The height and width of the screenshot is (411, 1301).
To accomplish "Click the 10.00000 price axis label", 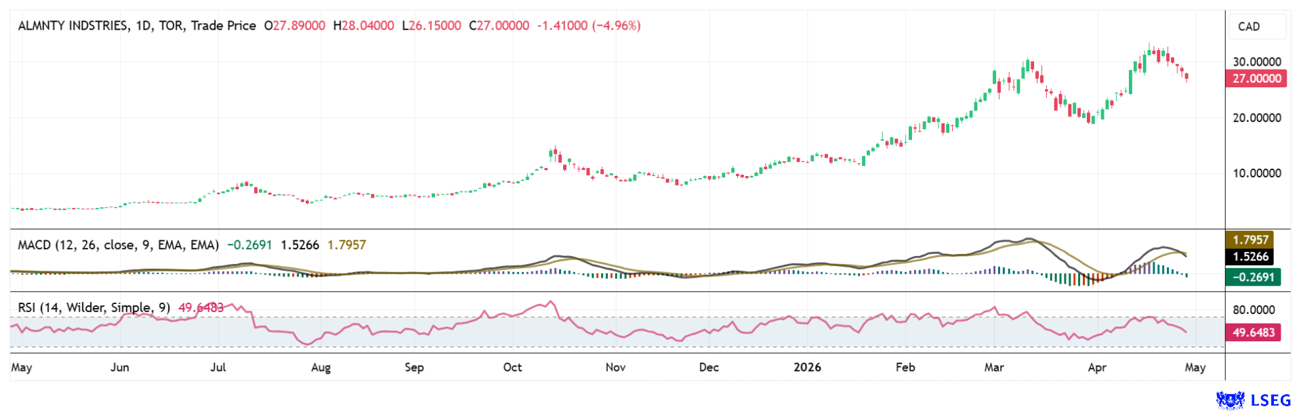I will point(1257,173).
